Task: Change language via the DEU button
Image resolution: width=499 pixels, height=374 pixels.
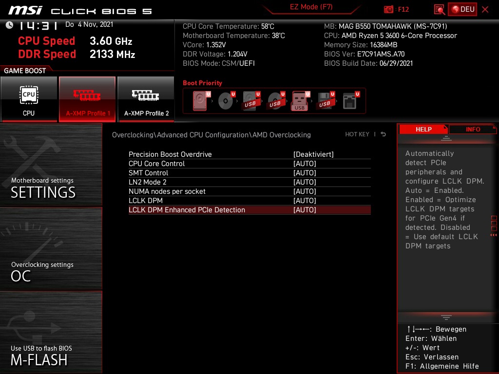Action: click(x=462, y=9)
